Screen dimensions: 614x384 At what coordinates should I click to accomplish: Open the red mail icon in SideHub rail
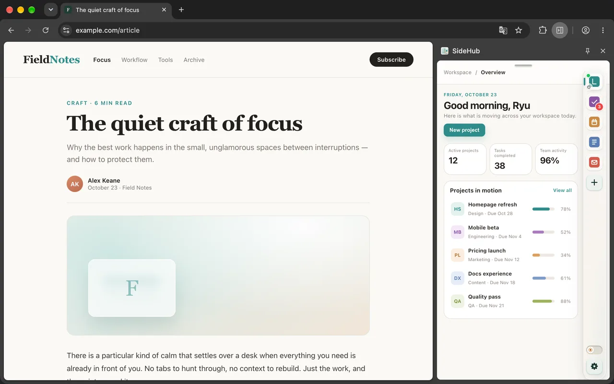click(x=594, y=162)
